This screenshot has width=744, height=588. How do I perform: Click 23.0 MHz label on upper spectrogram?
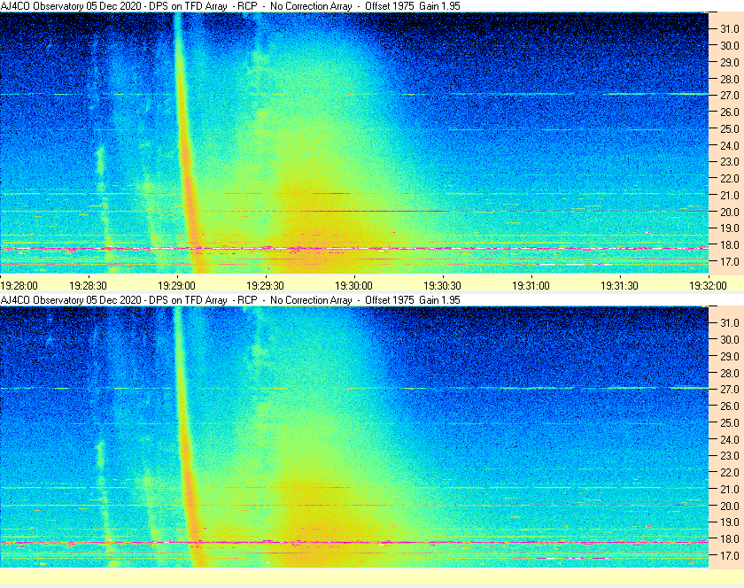730,162
